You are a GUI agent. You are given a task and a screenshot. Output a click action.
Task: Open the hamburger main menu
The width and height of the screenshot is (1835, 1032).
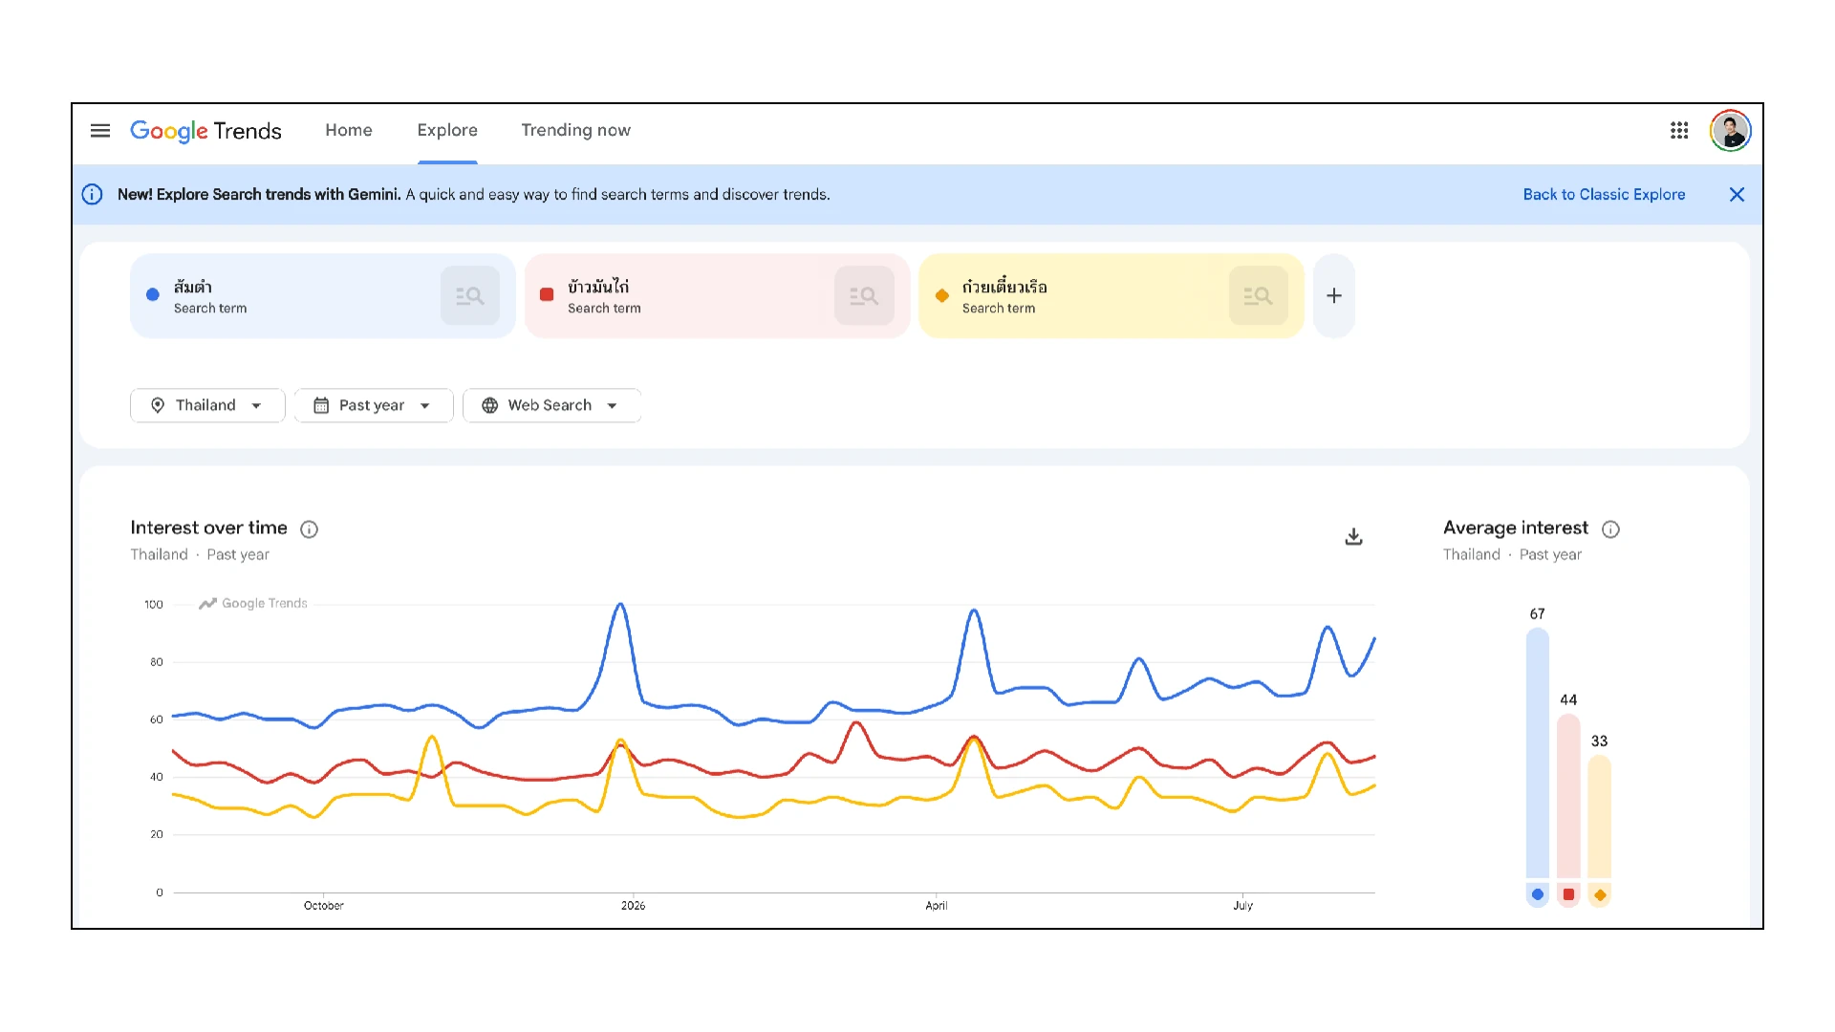point(100,131)
